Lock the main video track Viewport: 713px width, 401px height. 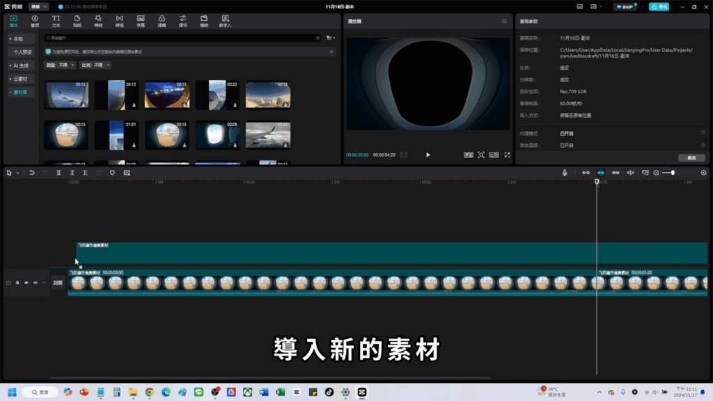(17, 283)
